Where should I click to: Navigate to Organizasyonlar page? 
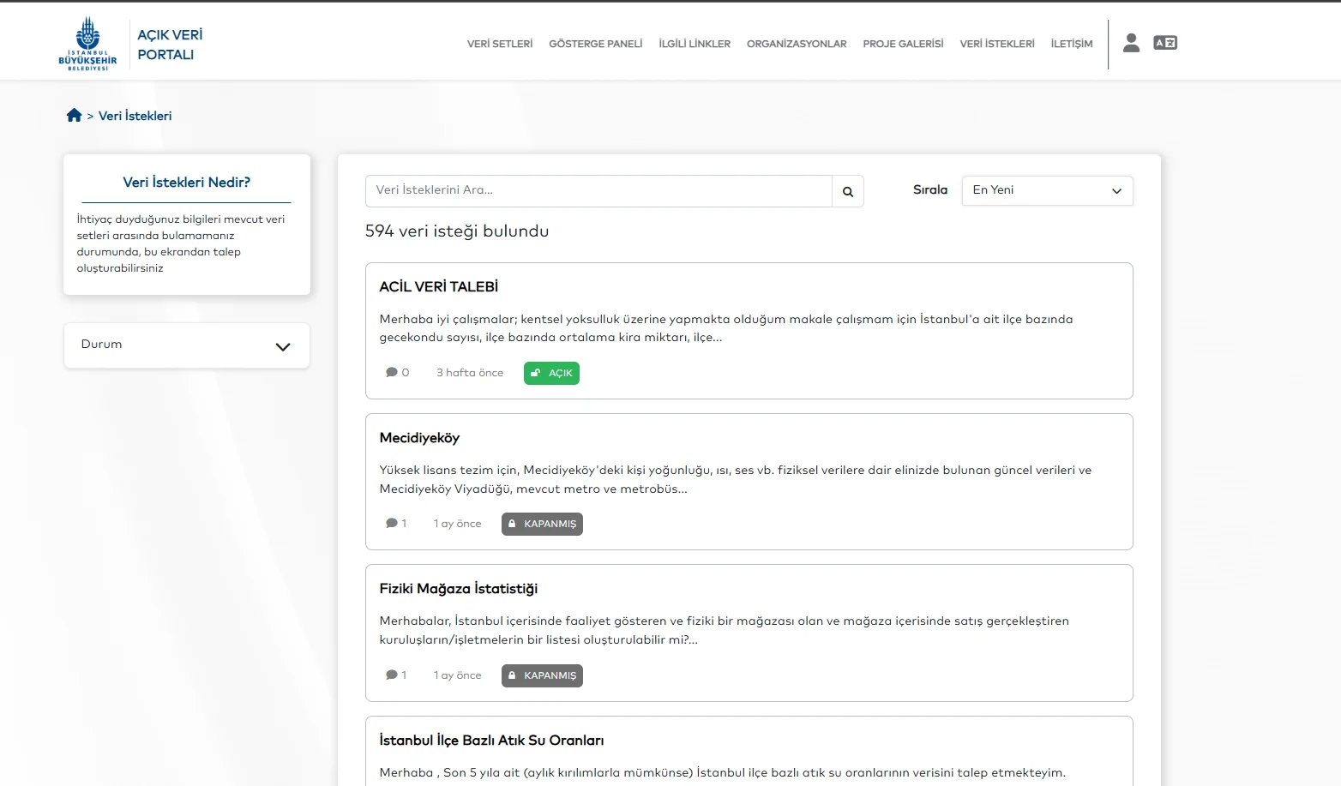click(797, 44)
